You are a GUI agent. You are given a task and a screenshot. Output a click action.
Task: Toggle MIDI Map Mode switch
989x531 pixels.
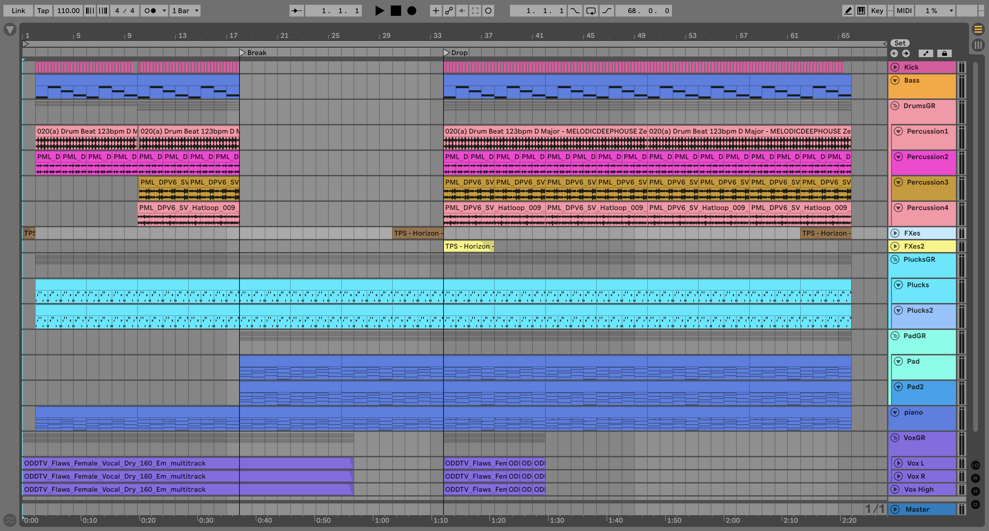904,11
